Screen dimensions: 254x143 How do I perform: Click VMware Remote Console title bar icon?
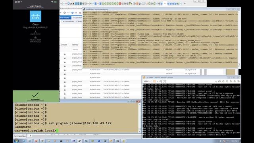point(144,77)
